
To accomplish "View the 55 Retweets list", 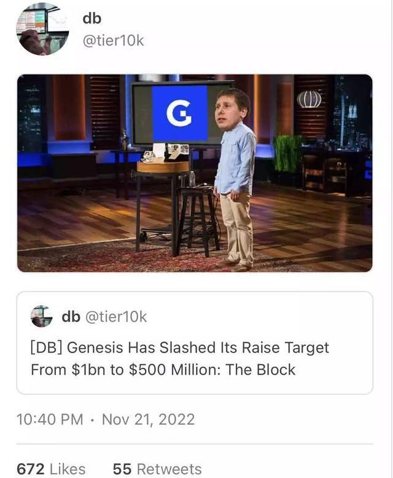I will click(x=157, y=469).
